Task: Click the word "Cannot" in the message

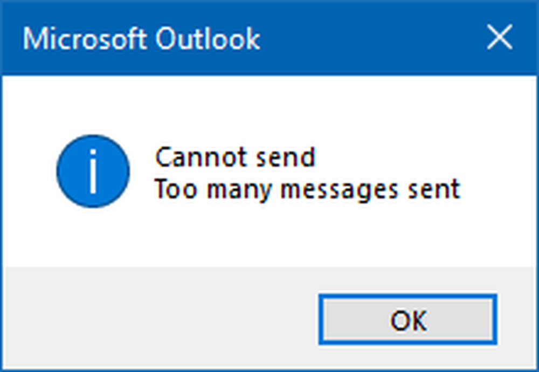Action: pyautogui.click(x=188, y=158)
